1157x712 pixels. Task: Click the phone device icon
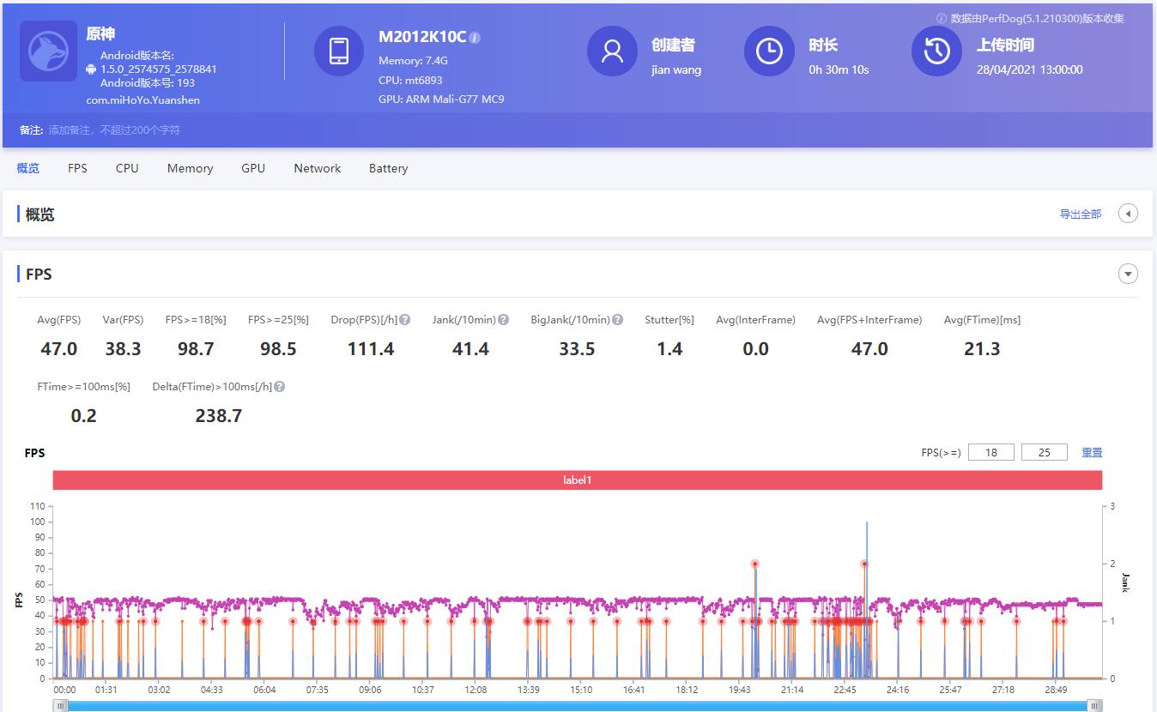[x=339, y=51]
